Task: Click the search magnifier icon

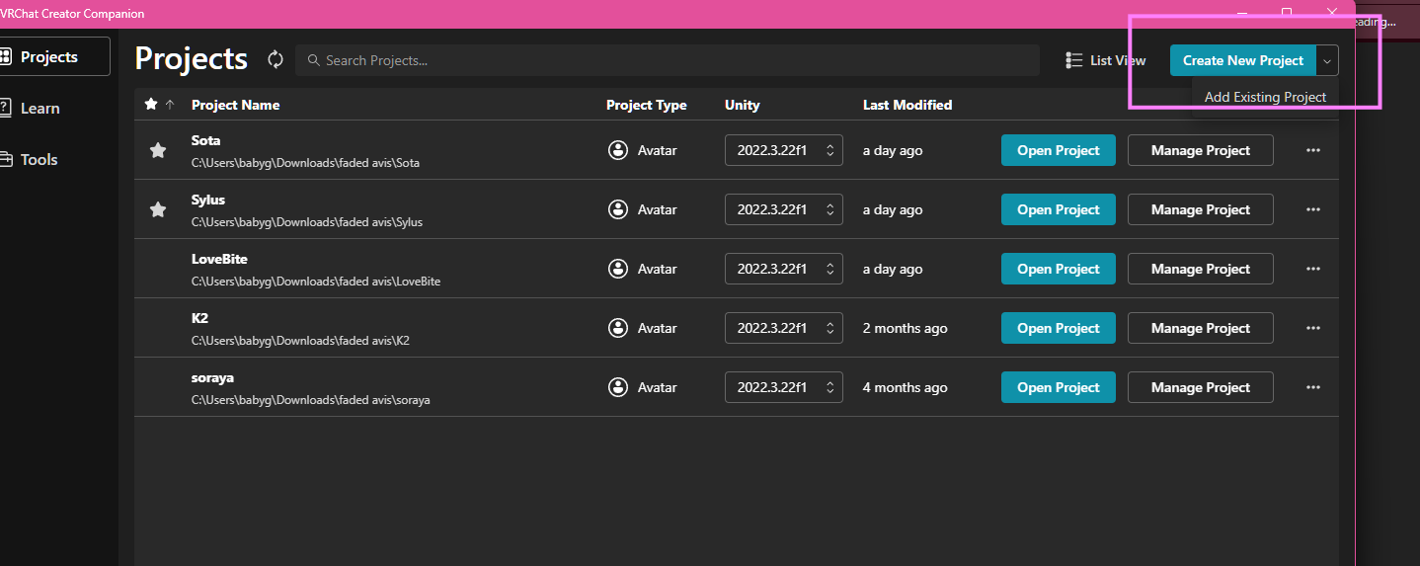Action: coord(314,60)
